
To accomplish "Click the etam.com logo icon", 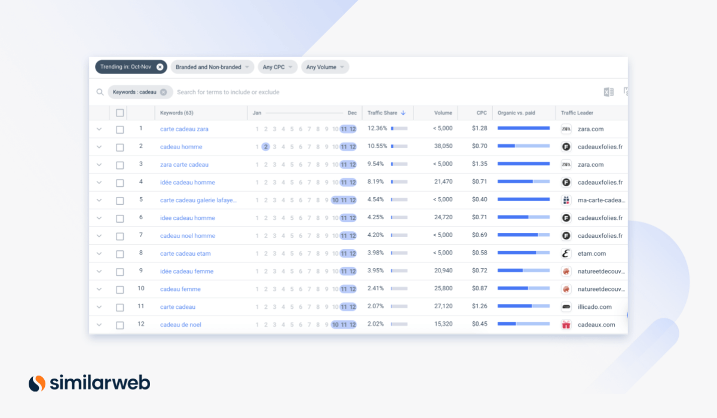I will click(566, 254).
